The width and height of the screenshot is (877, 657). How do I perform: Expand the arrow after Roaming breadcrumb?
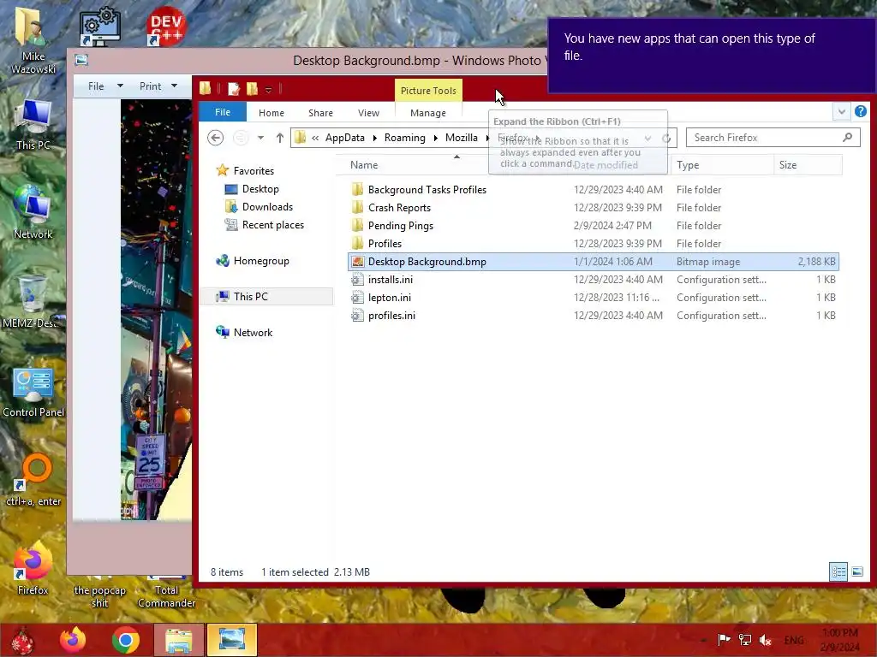[435, 138]
